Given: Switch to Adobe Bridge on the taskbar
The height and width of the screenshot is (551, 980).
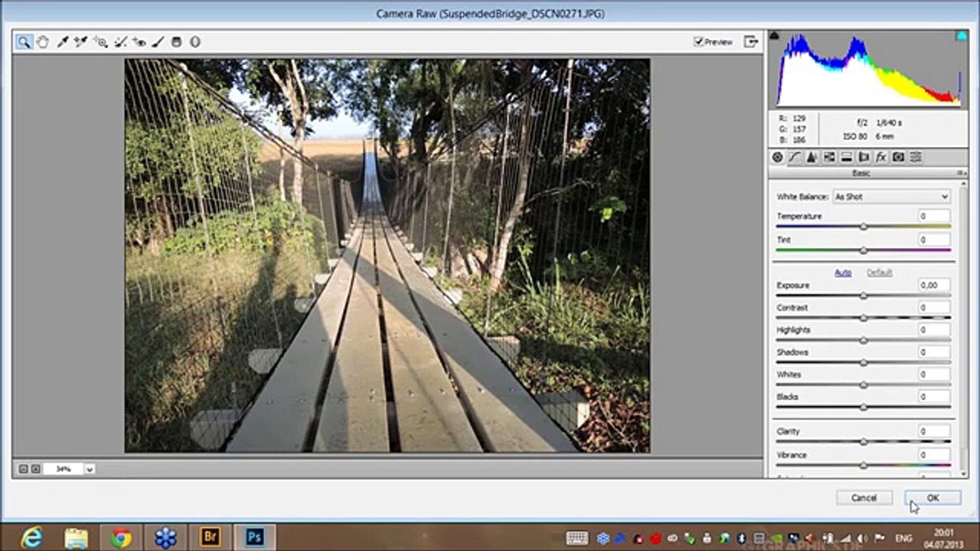Looking at the screenshot, I should tap(210, 538).
